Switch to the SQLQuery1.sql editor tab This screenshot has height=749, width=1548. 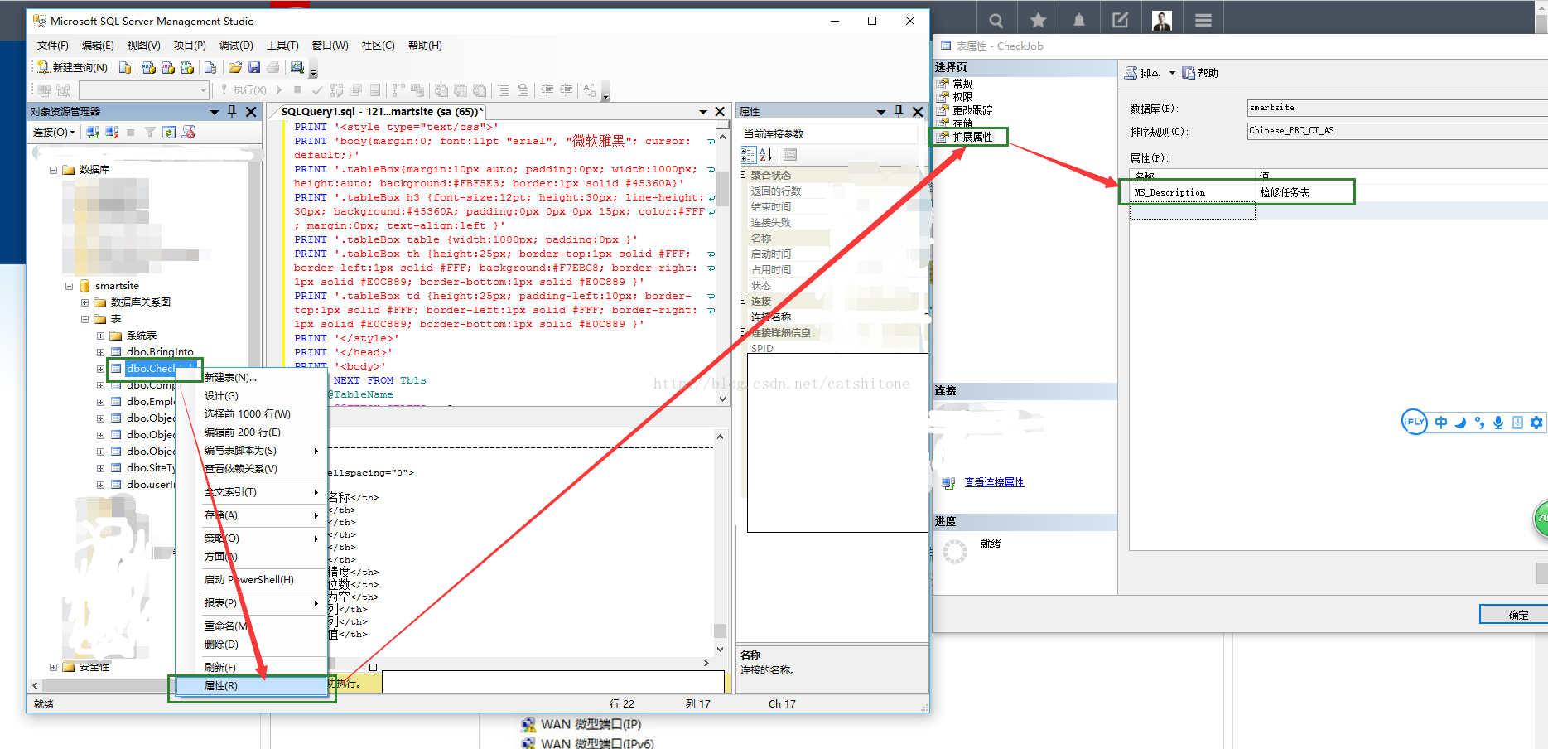point(382,111)
